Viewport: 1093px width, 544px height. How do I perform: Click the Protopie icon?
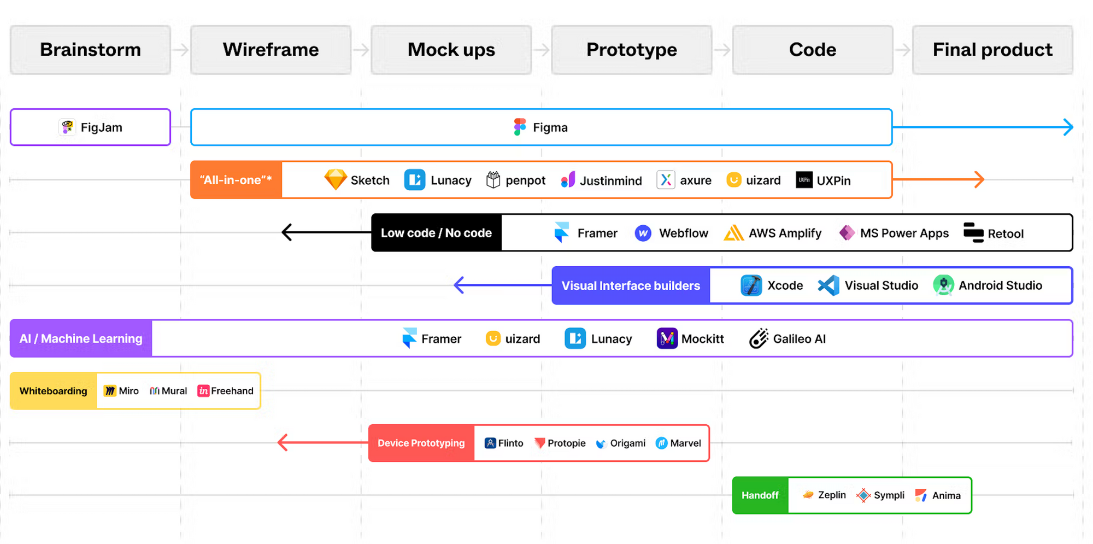tap(539, 443)
